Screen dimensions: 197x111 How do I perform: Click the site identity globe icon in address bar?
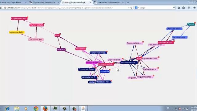click(x=5, y=8)
